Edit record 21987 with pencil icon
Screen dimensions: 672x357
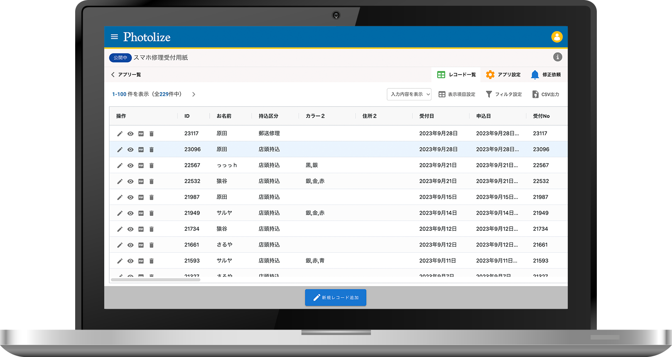click(x=120, y=197)
